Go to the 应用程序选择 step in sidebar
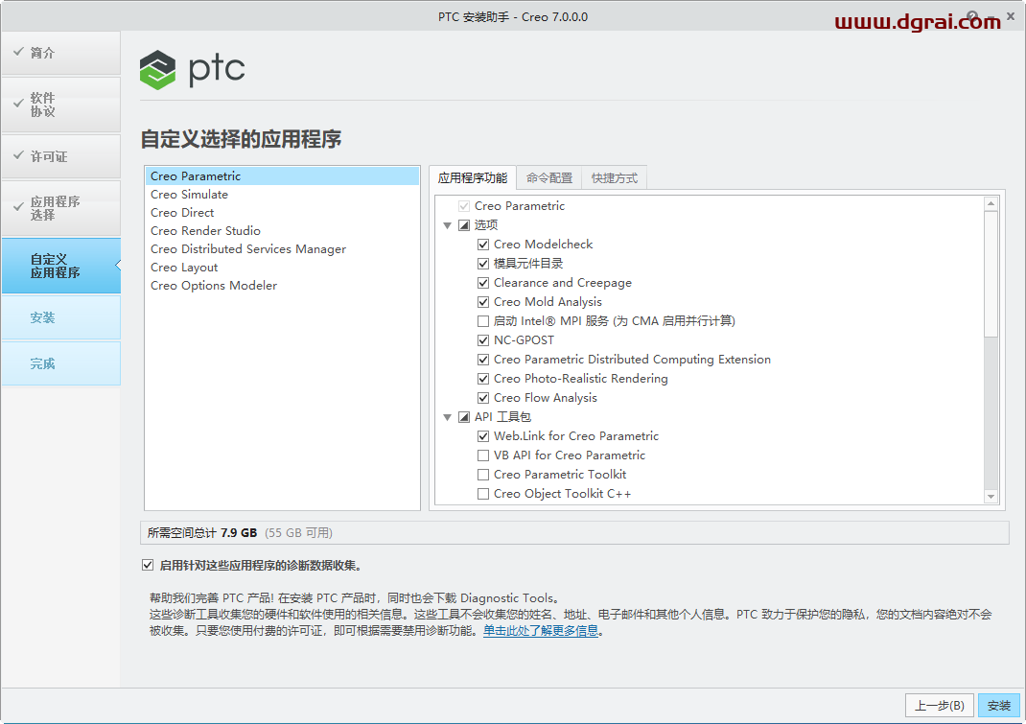Viewport: 1026px width, 724px height. (60, 208)
